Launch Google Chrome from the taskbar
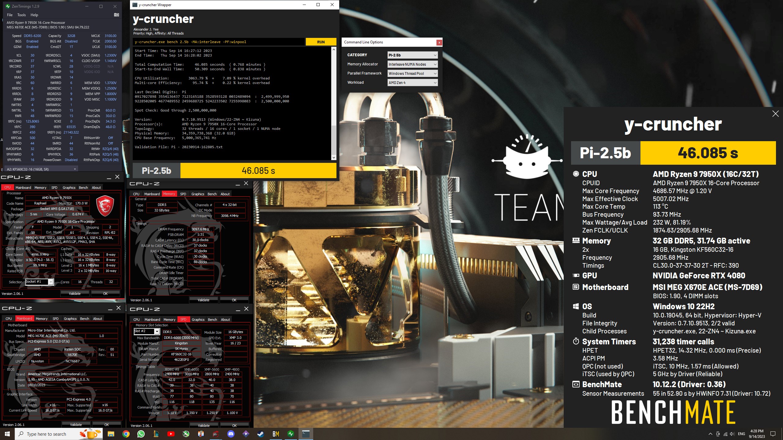This screenshot has width=783, height=440. [126, 434]
